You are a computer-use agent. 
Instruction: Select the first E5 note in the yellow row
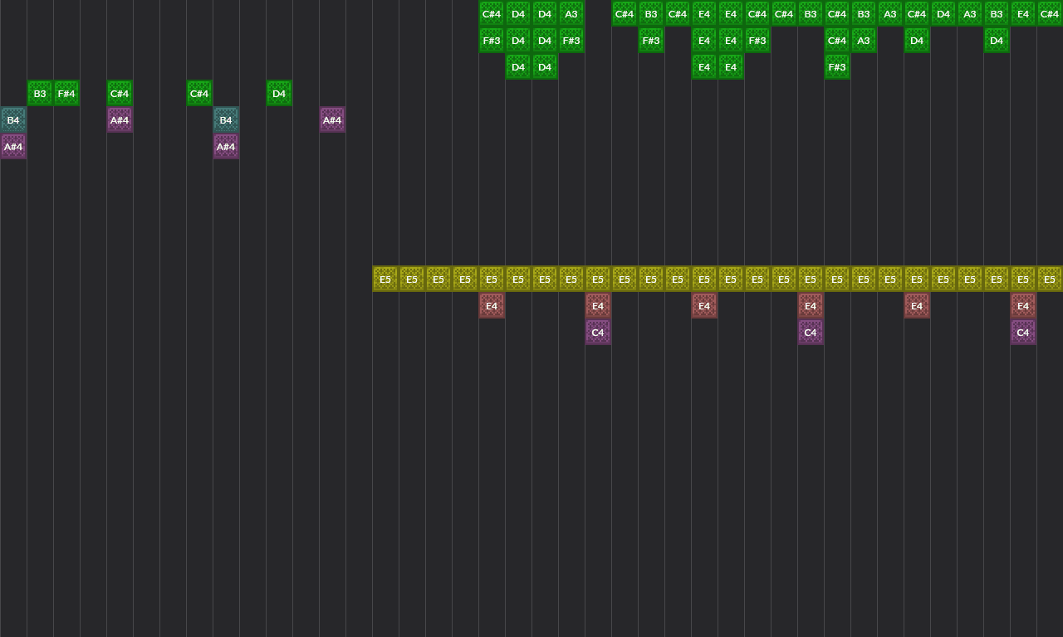pos(385,279)
